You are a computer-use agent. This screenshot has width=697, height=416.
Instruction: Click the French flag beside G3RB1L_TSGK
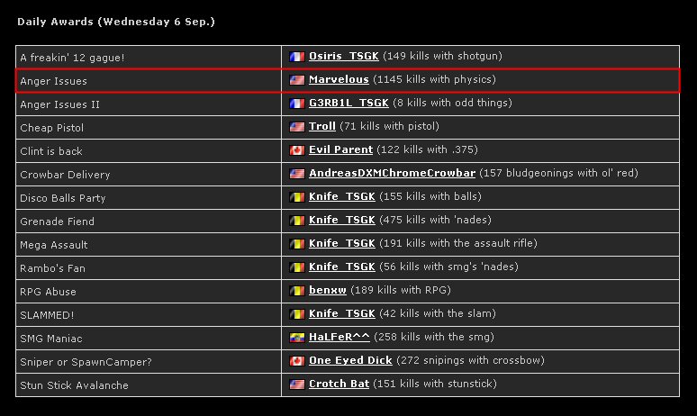296,104
